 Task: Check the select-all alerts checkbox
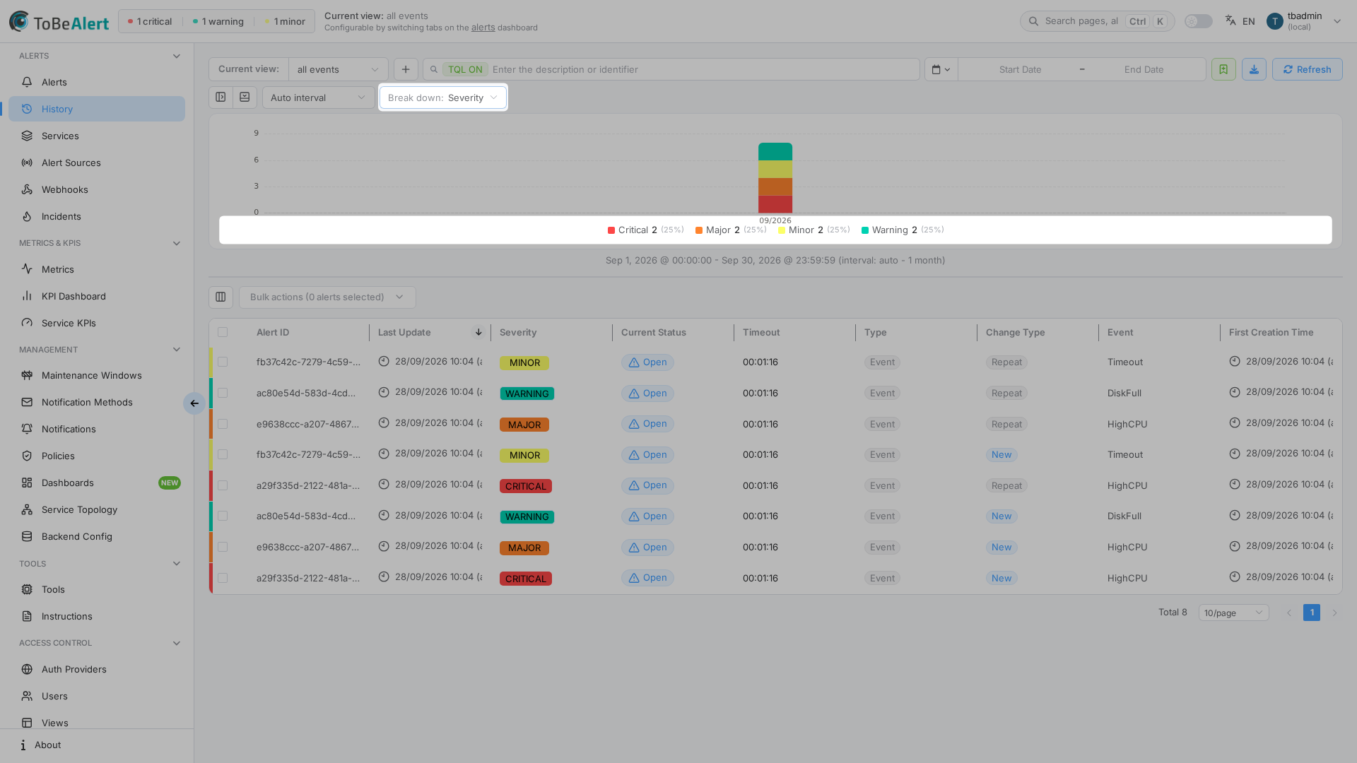223,332
